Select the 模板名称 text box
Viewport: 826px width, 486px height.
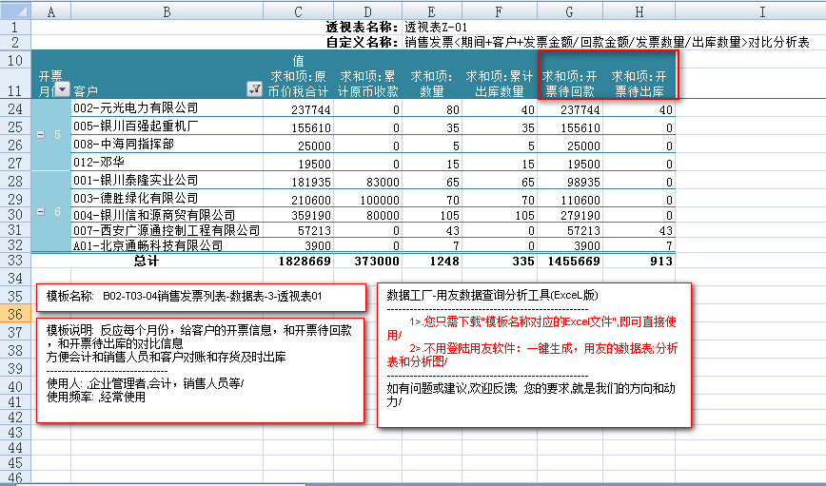tap(200, 297)
